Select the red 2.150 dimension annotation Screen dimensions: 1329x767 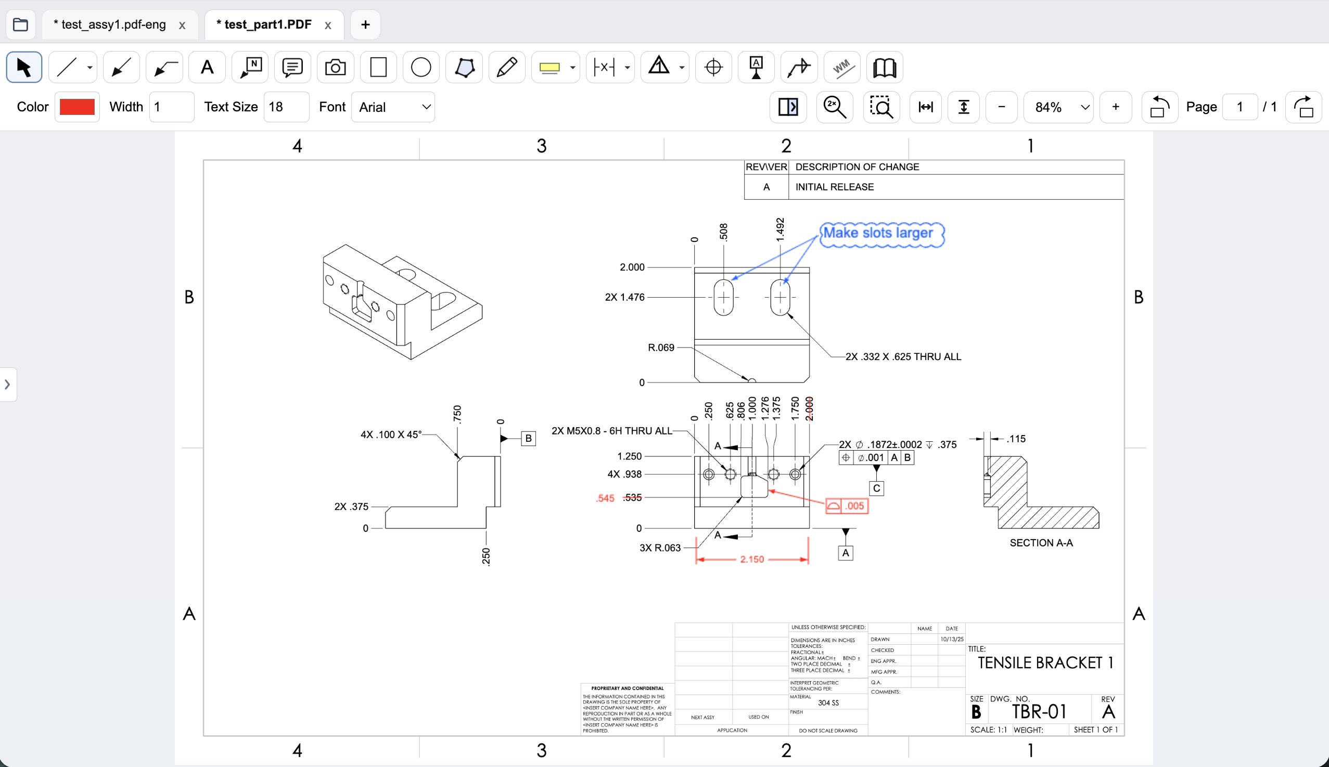tap(752, 559)
